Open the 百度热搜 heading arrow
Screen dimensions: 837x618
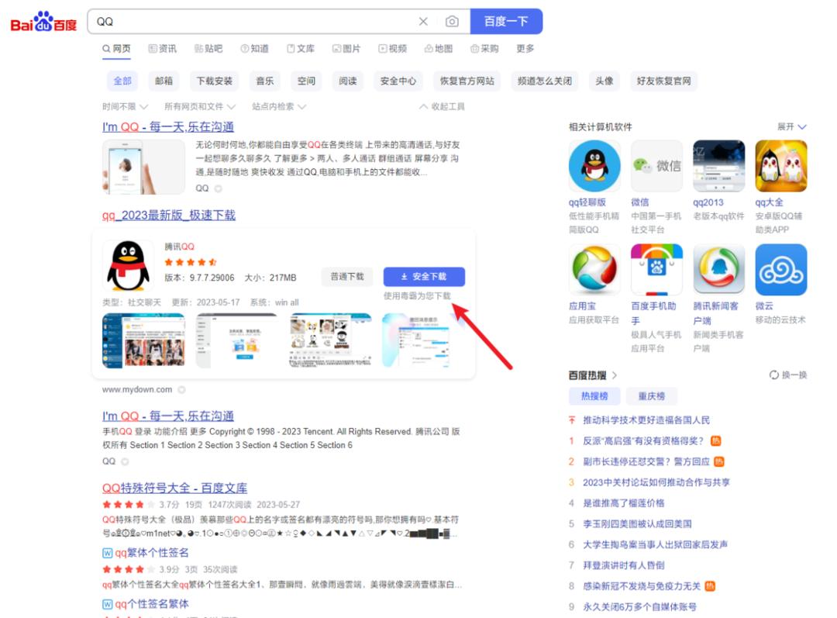pos(615,375)
